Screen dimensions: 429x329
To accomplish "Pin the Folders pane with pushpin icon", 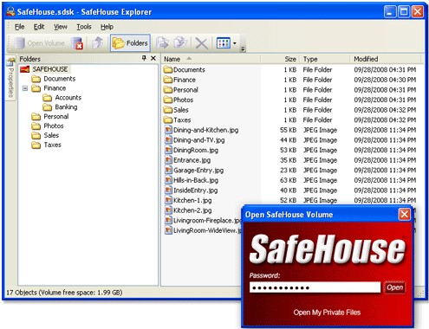I will click(x=144, y=58).
